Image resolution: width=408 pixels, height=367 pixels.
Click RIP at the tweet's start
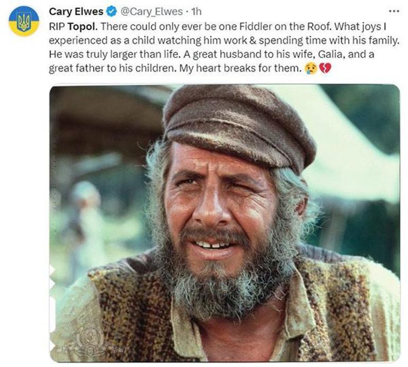[58, 25]
